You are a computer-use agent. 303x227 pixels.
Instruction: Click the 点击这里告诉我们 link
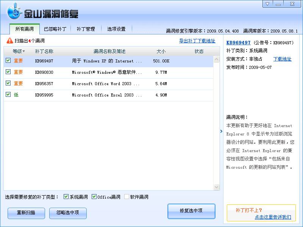tap(273, 217)
